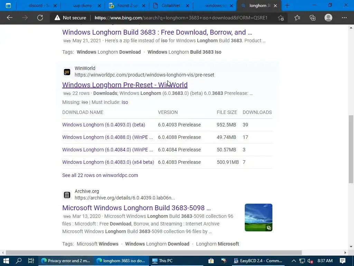Open taskbar Search
Image resolution: width=354 pixels, height=266 pixels.
pos(19,261)
